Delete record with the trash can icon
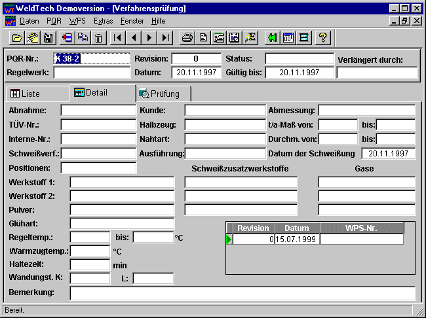 point(98,37)
